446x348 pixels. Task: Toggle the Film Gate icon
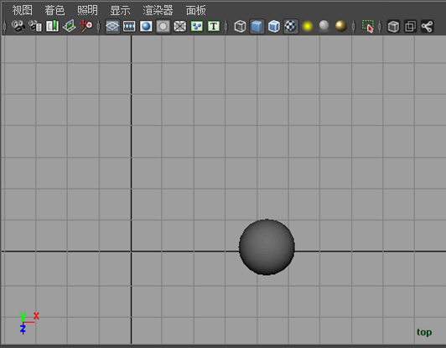[129, 27]
